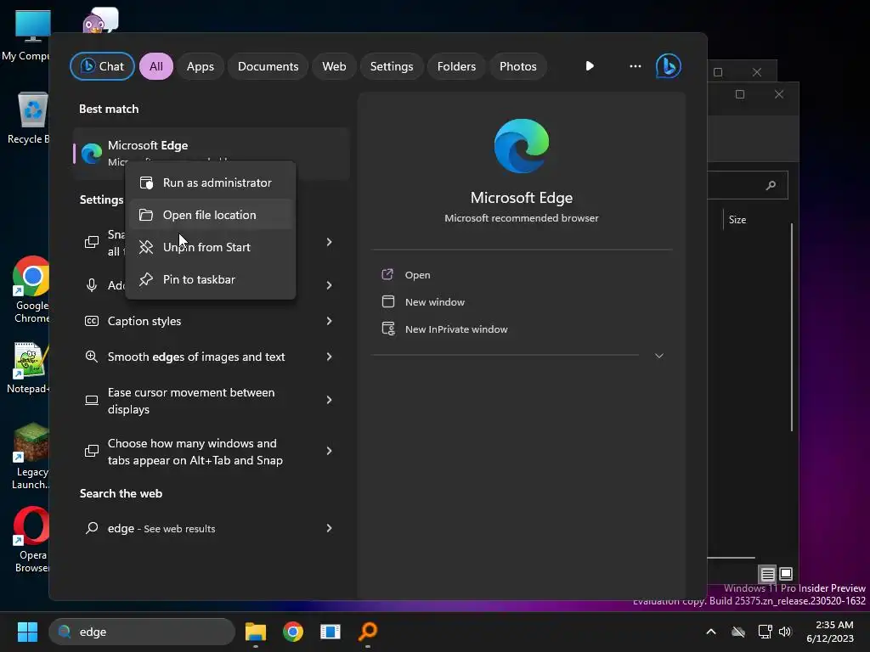Viewport: 870px width, 652px height.
Task: Choose Unpin from Start in context menu
Action: [x=211, y=247]
